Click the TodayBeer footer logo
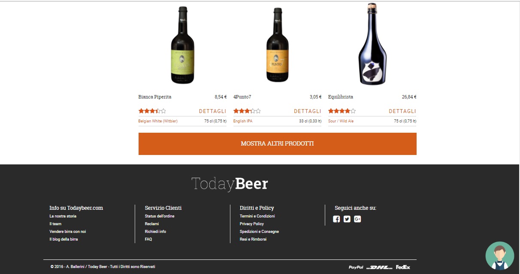 (230, 184)
